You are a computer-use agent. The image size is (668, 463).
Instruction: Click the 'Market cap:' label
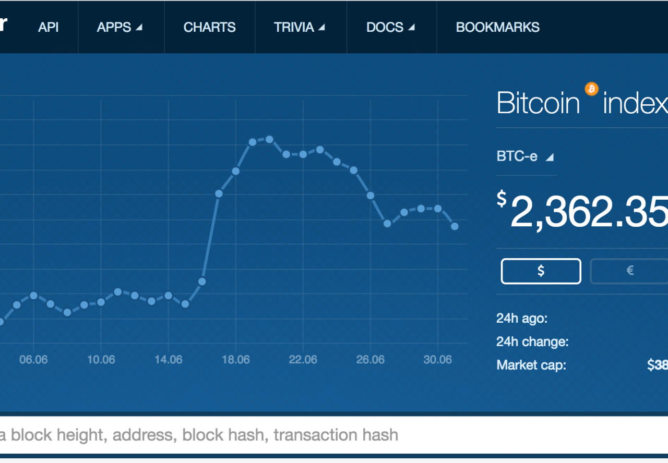[531, 365]
